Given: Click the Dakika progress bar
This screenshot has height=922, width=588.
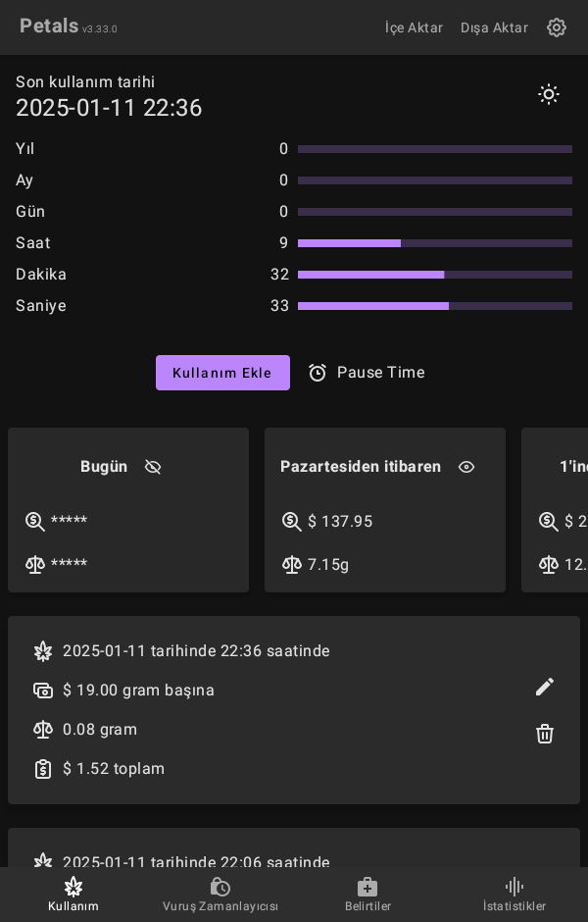Looking at the screenshot, I should (434, 275).
